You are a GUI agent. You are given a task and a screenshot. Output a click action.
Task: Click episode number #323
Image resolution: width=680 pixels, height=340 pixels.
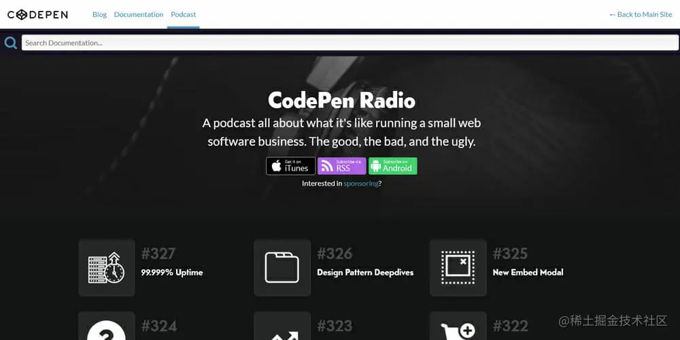(335, 326)
